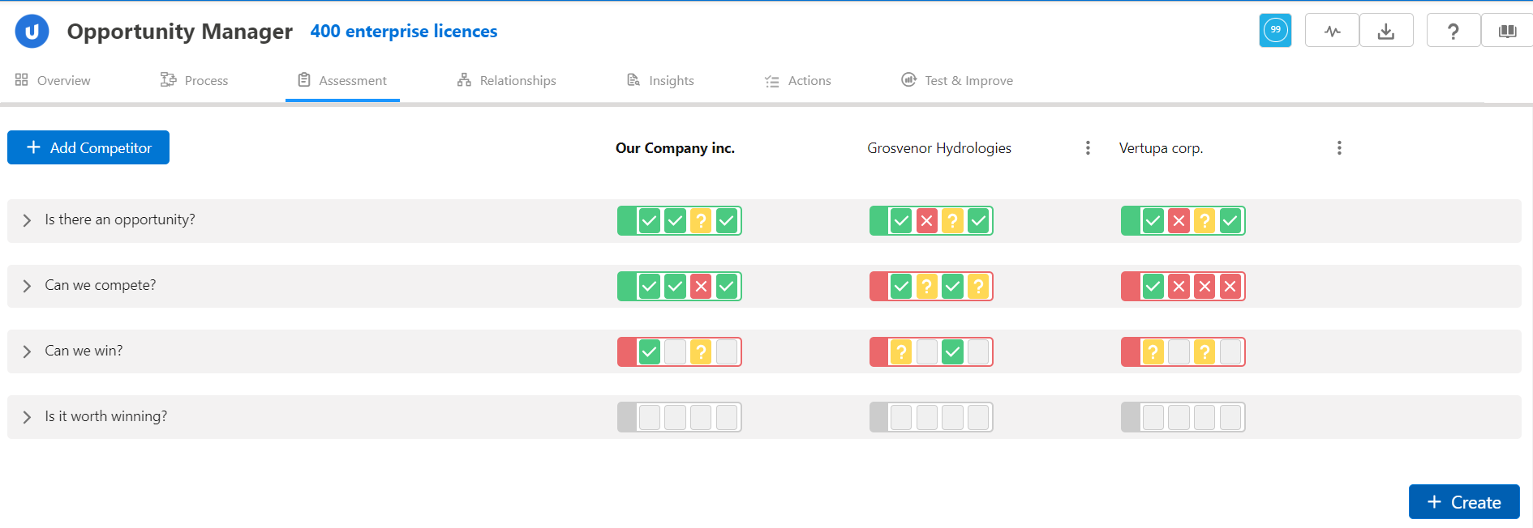Click the Create button
1533x528 pixels.
pyautogui.click(x=1463, y=502)
